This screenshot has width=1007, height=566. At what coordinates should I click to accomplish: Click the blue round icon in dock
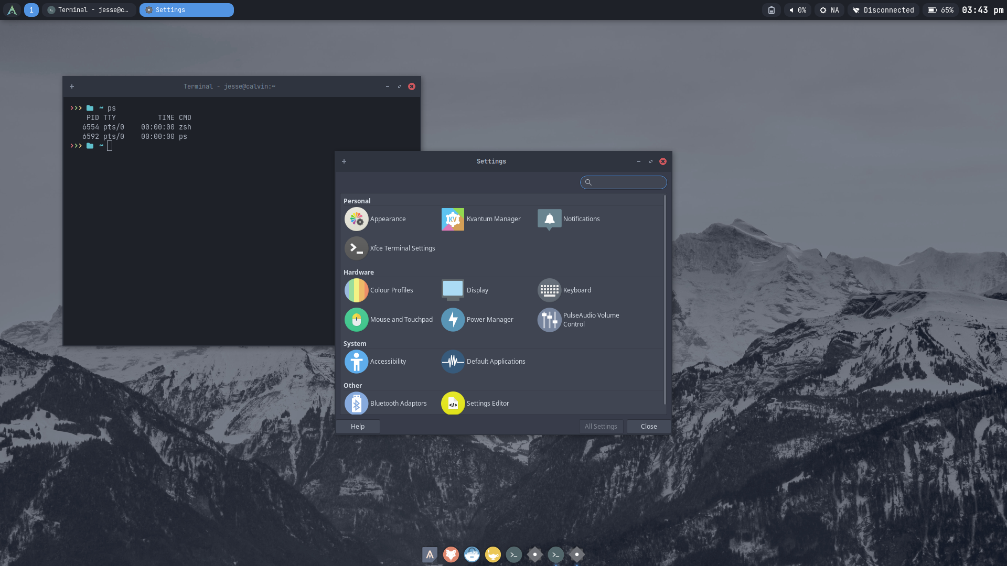(x=472, y=554)
